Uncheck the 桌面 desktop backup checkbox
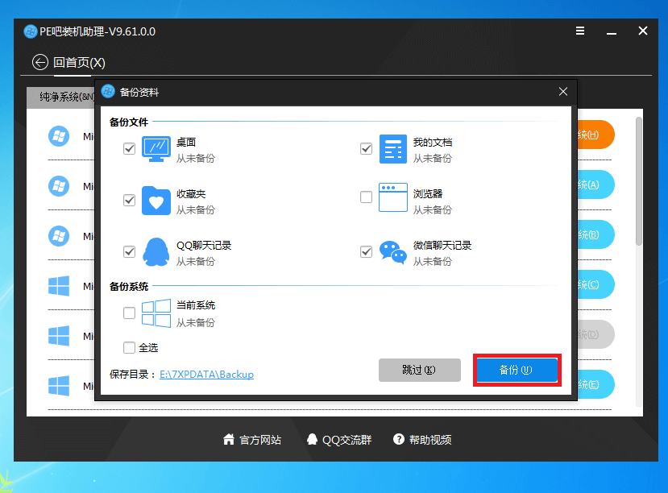Screen dimensions: 668x493 pyautogui.click(x=129, y=149)
